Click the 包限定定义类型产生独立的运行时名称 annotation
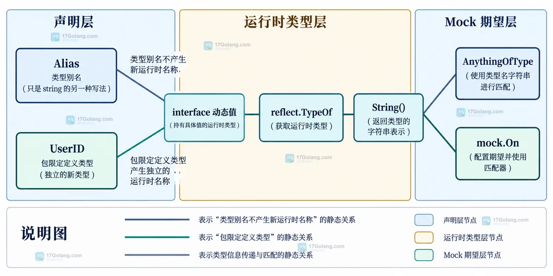The image size is (553, 276). point(158,171)
